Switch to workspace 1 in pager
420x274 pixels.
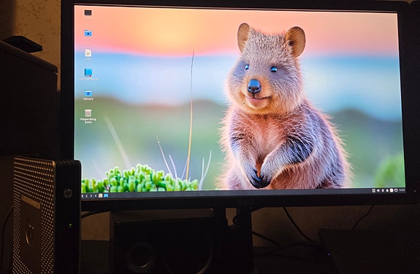(83, 196)
